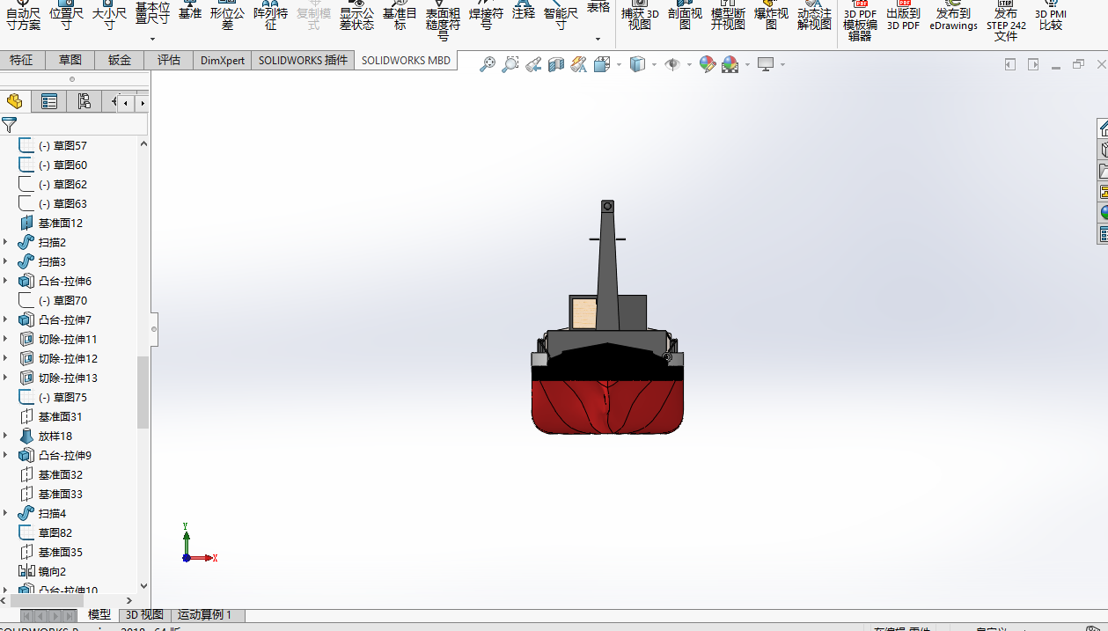Select the Zoom to Area tool
The height and width of the screenshot is (631, 1108).
510,64
